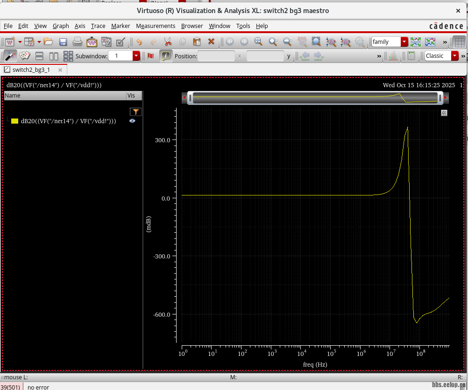
Task: Click the red flag marker icon
Action: click(x=150, y=56)
